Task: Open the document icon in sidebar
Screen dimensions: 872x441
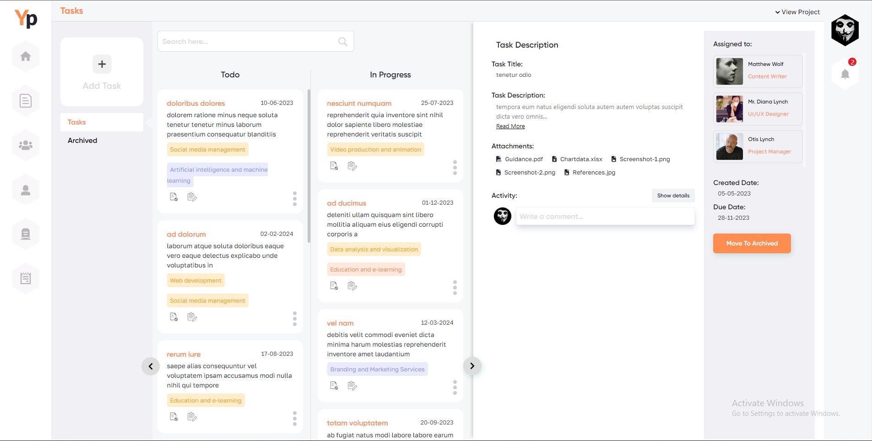Action: click(x=26, y=101)
